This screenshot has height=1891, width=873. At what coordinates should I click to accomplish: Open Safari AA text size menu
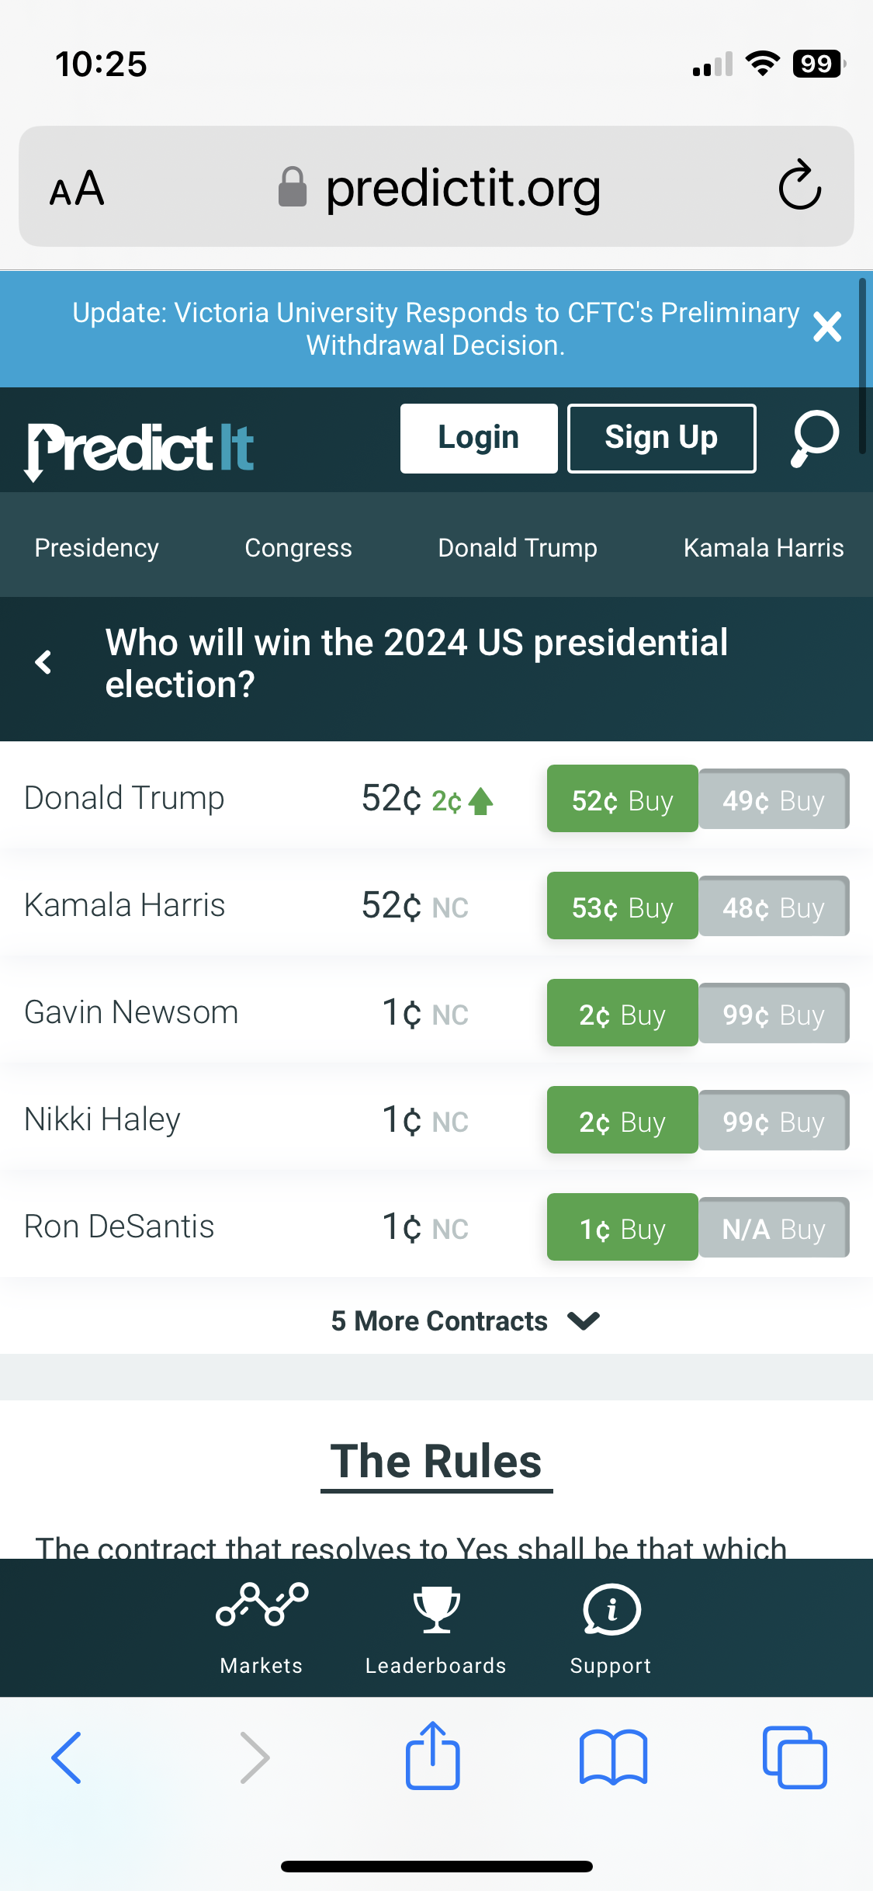[77, 188]
